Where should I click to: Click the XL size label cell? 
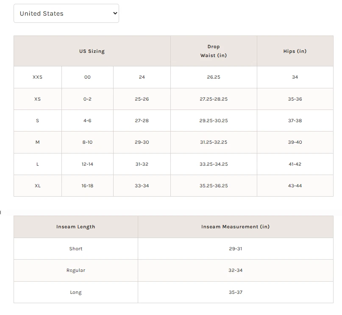(38, 186)
